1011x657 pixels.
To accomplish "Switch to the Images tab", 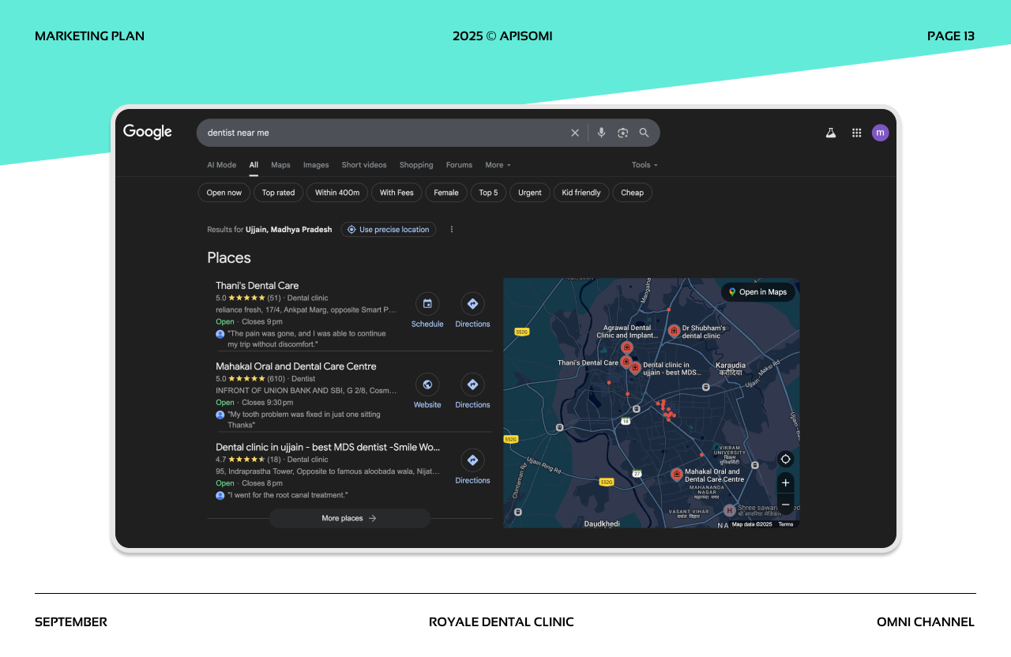I will 316,165.
